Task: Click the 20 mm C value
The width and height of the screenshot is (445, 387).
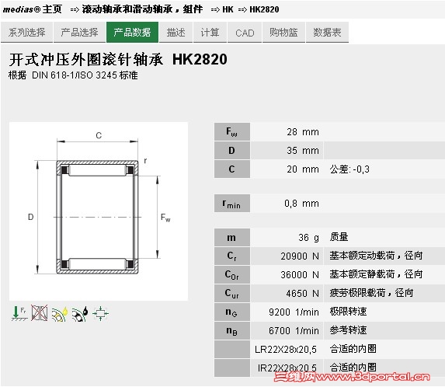Action: [x=303, y=169]
